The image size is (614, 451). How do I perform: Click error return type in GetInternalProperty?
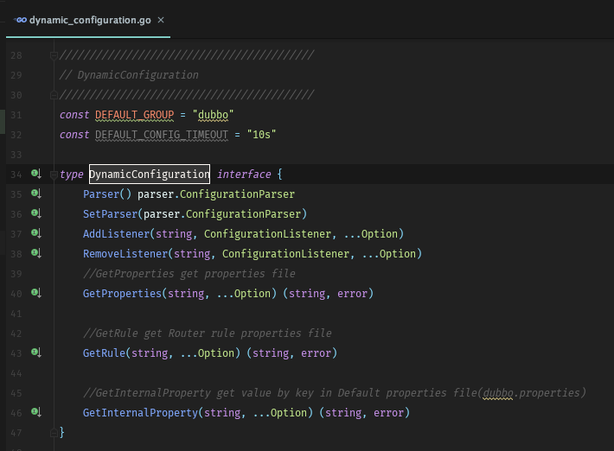(388, 413)
